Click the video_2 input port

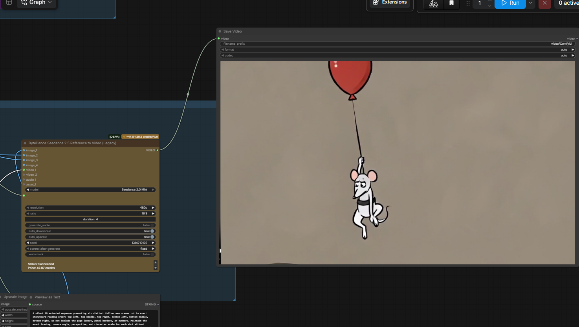coord(24,175)
